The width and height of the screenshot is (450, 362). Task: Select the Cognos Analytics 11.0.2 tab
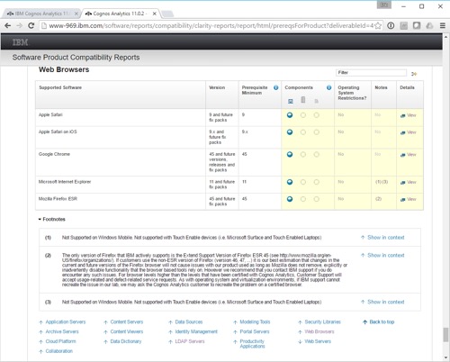tap(119, 14)
